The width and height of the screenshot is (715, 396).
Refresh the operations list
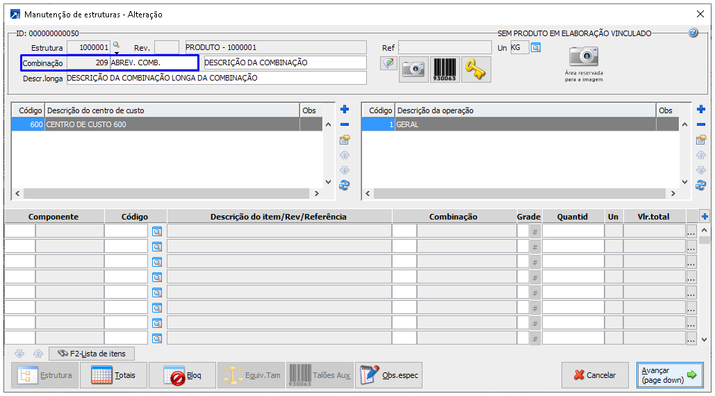pos(701,185)
